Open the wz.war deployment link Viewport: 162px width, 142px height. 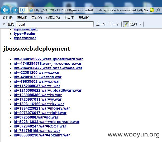pyautogui.click(x=37, y=72)
